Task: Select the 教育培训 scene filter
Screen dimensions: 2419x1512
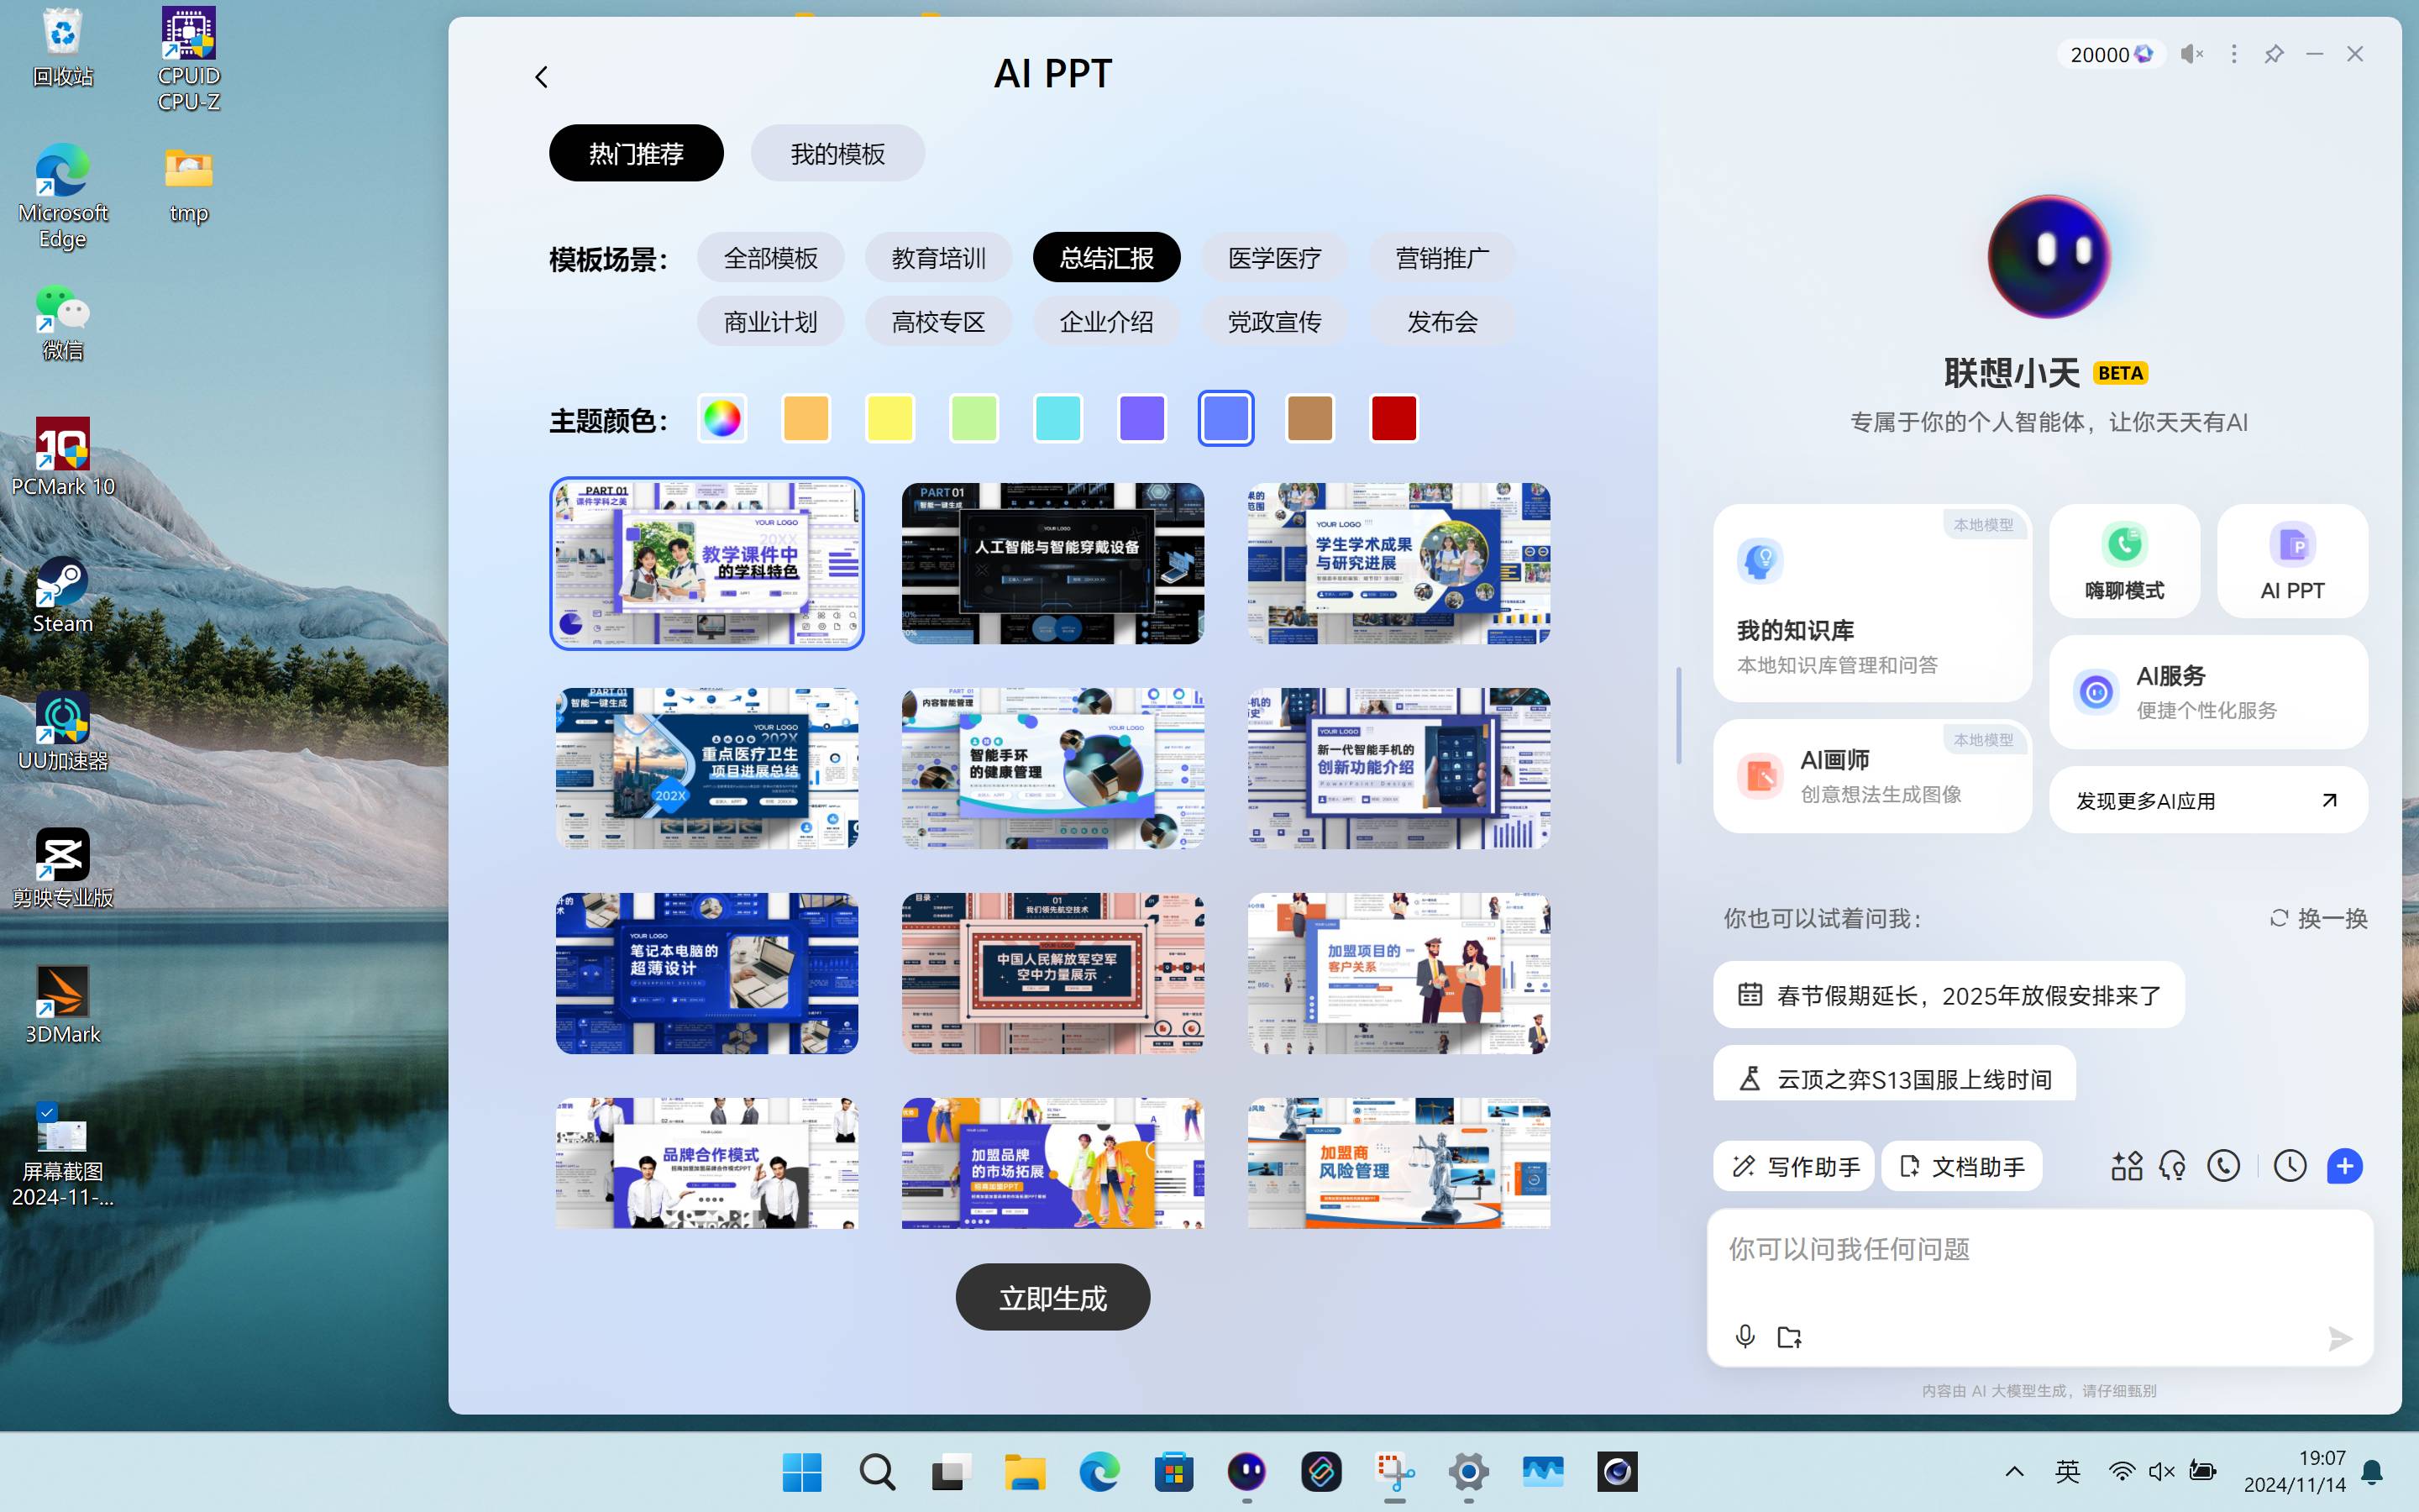Action: click(x=938, y=258)
